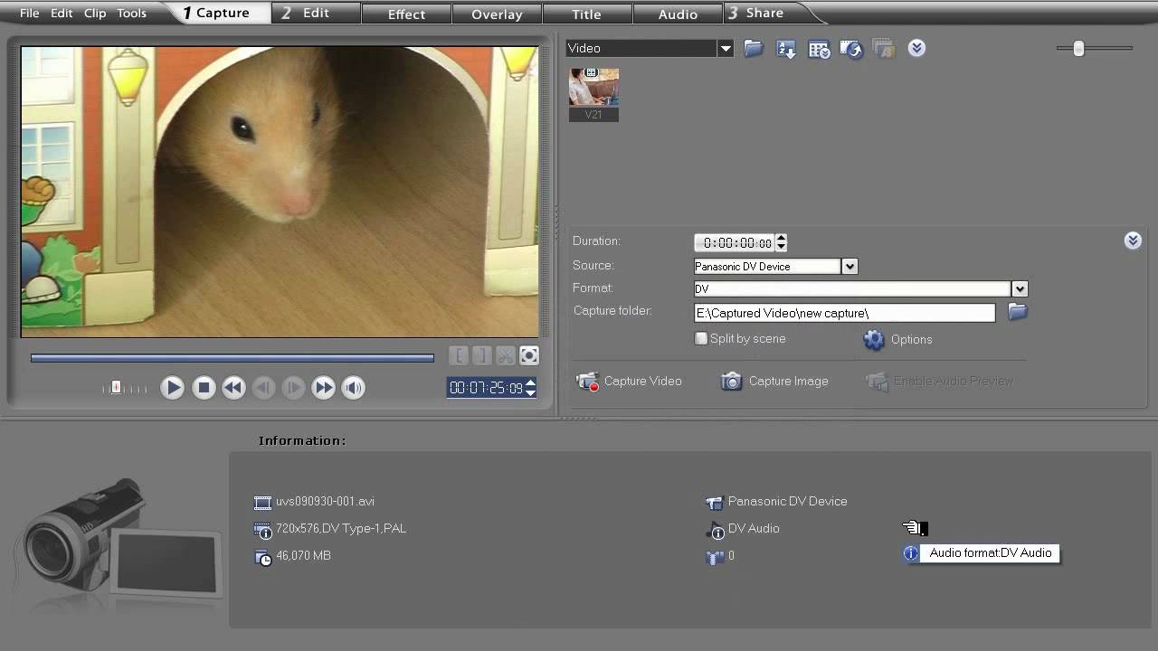Fast forward the DV tape

(x=323, y=388)
